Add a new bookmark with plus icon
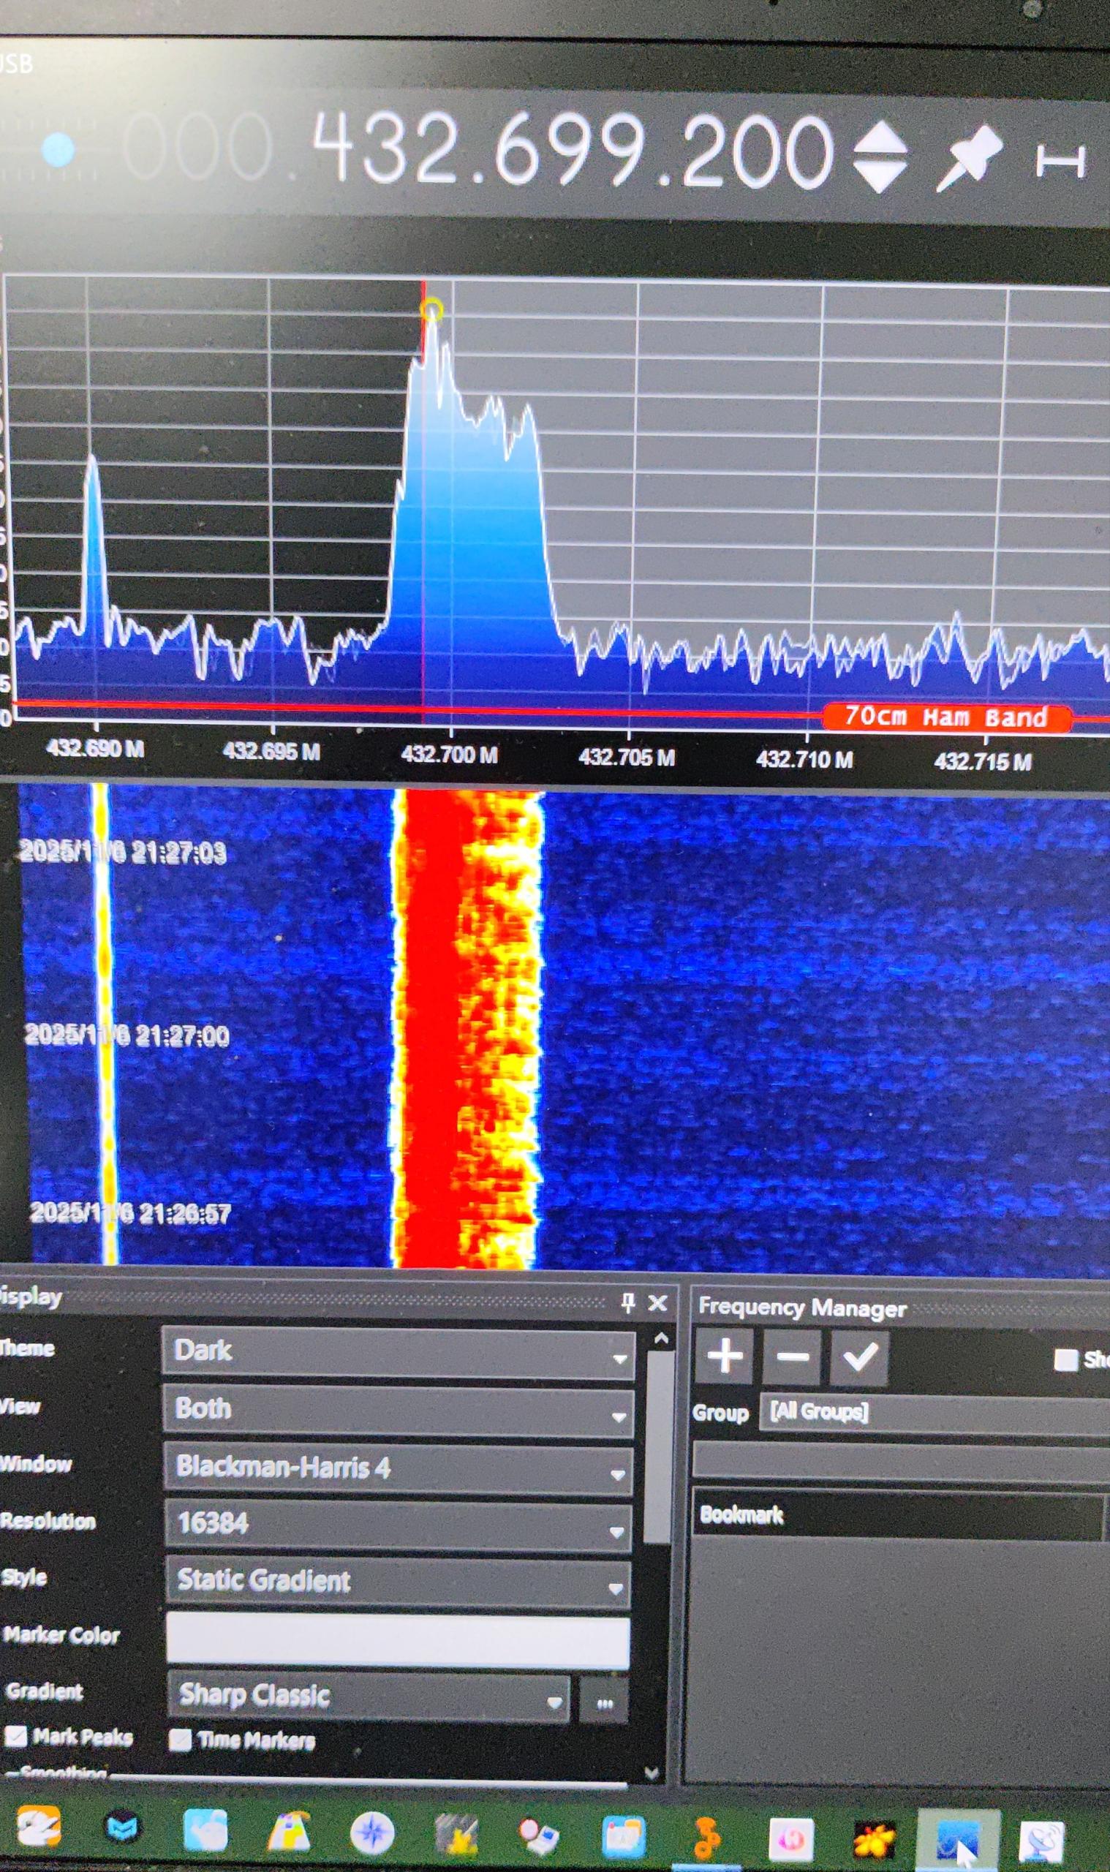This screenshot has width=1110, height=1872. (724, 1356)
